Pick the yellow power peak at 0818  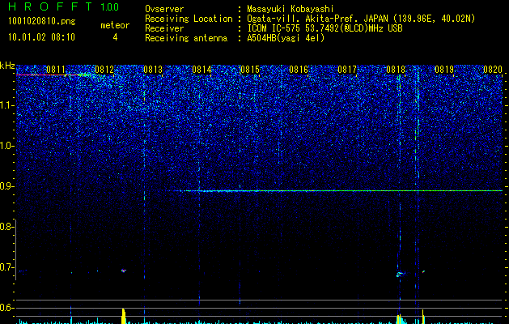(x=399, y=319)
